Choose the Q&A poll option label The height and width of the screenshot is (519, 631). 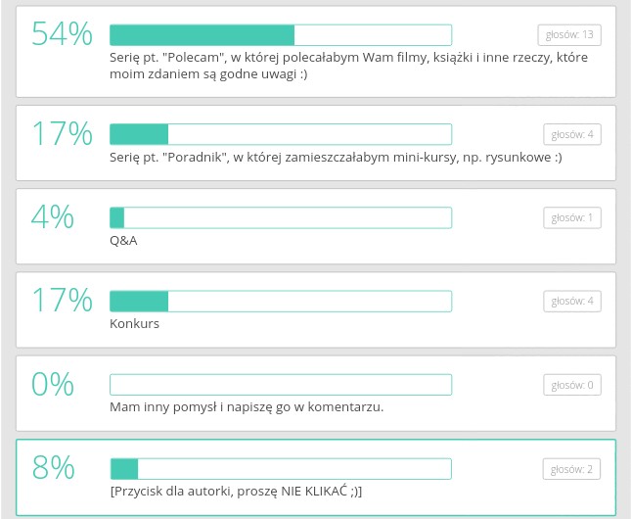pos(123,240)
